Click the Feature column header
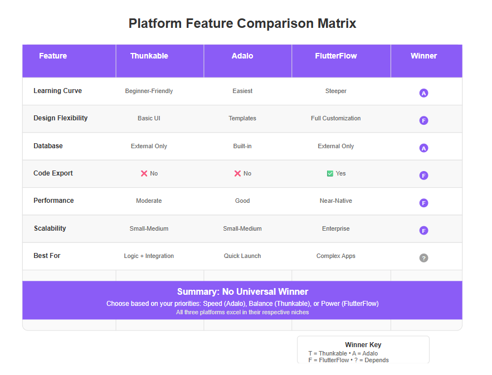492x375 pixels. [x=69, y=61]
